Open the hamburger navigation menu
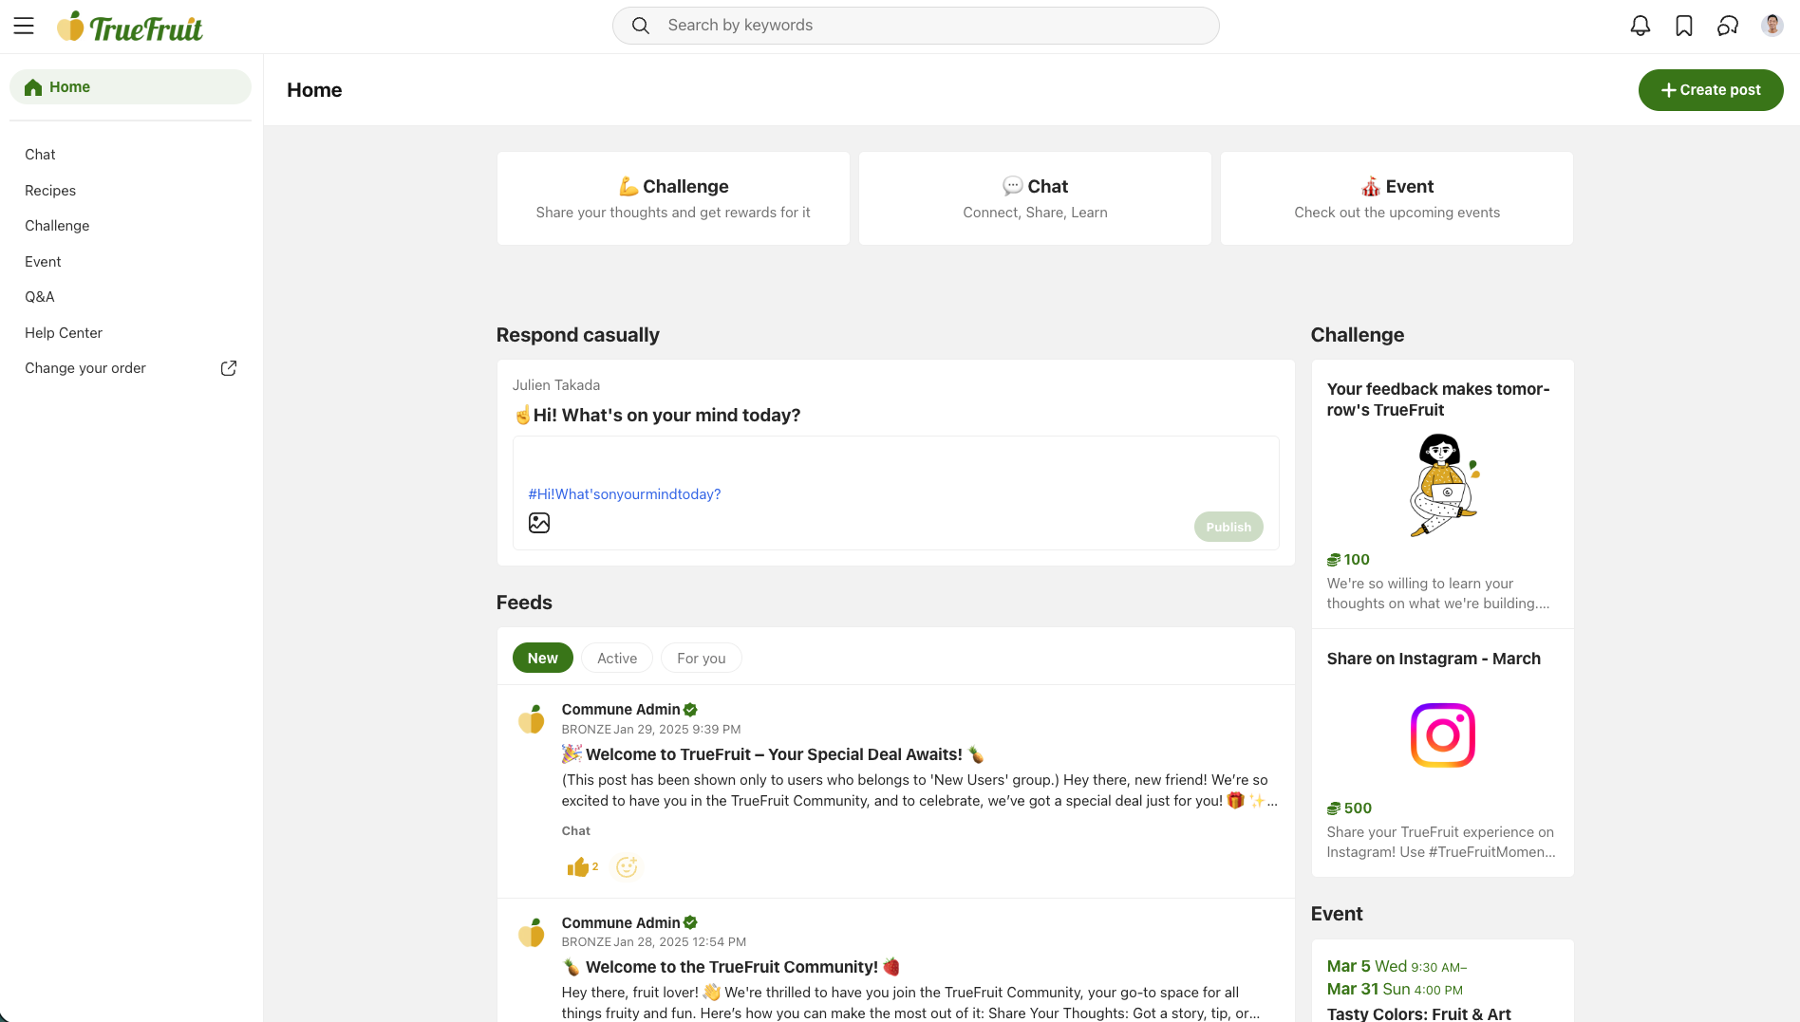1800x1022 pixels. pos(24,26)
